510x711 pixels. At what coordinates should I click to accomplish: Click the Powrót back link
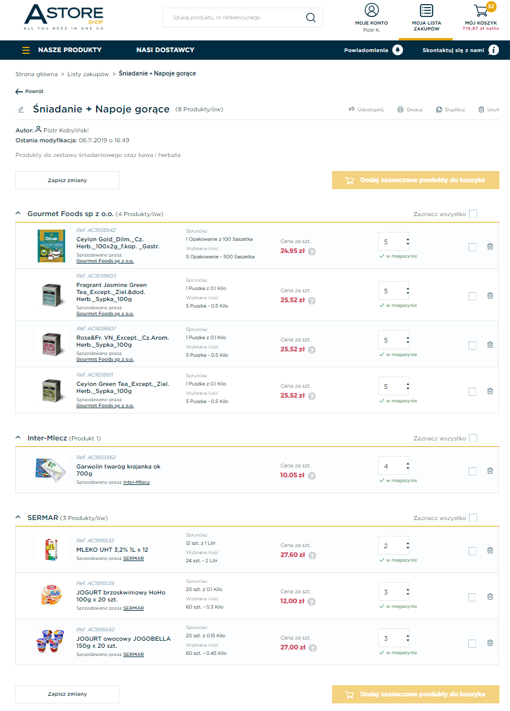(29, 91)
